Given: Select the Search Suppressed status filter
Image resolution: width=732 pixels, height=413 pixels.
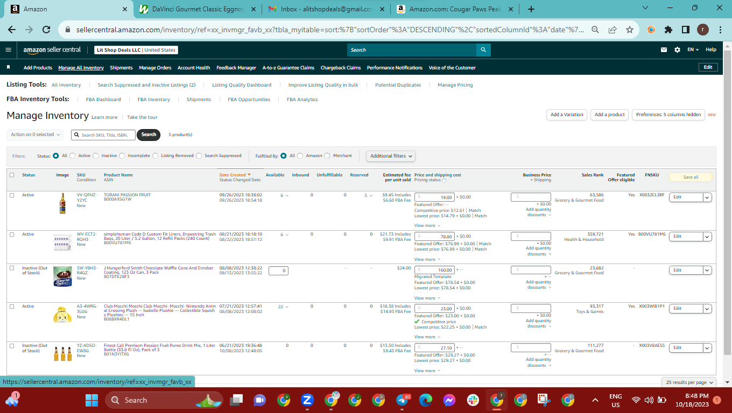Looking at the screenshot, I should pyautogui.click(x=199, y=156).
